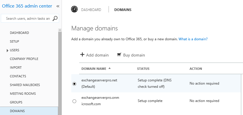243x115 pixels.
Task: Click No action required for onmicrosoft.com domain
Action: pyautogui.click(x=204, y=101)
